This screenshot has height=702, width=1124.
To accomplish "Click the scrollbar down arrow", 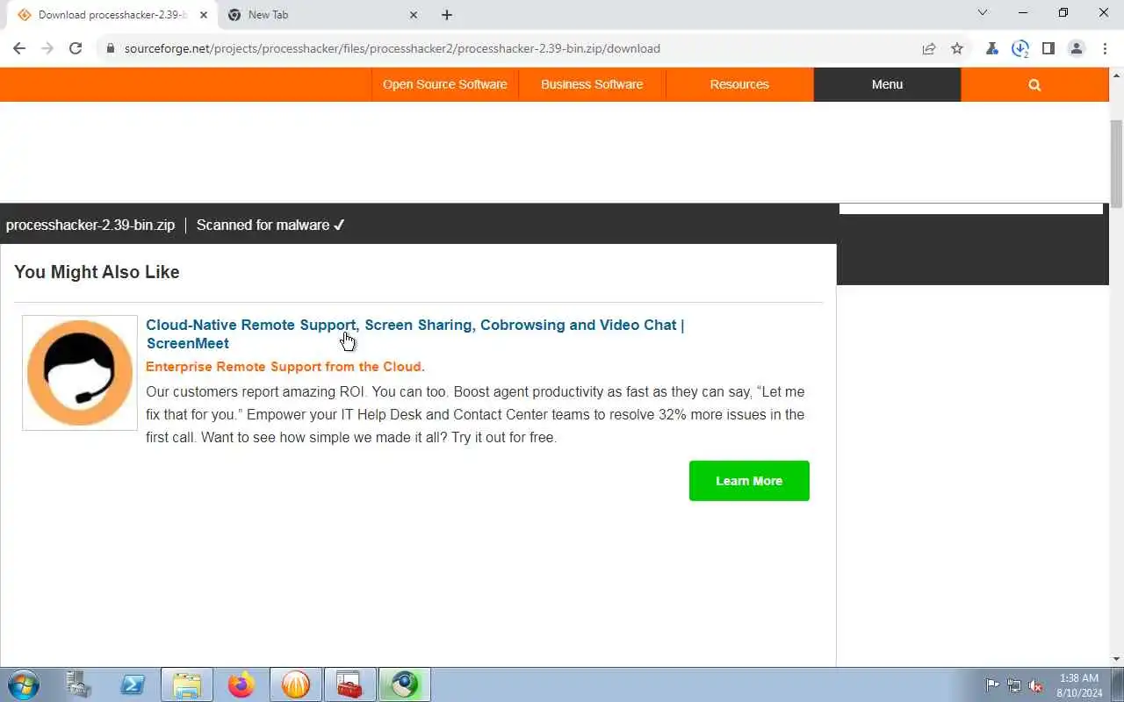I will [1116, 658].
